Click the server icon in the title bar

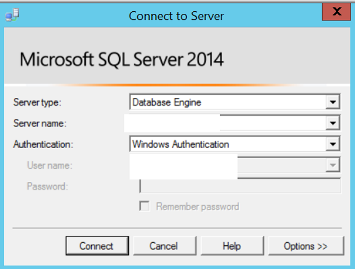(12, 15)
